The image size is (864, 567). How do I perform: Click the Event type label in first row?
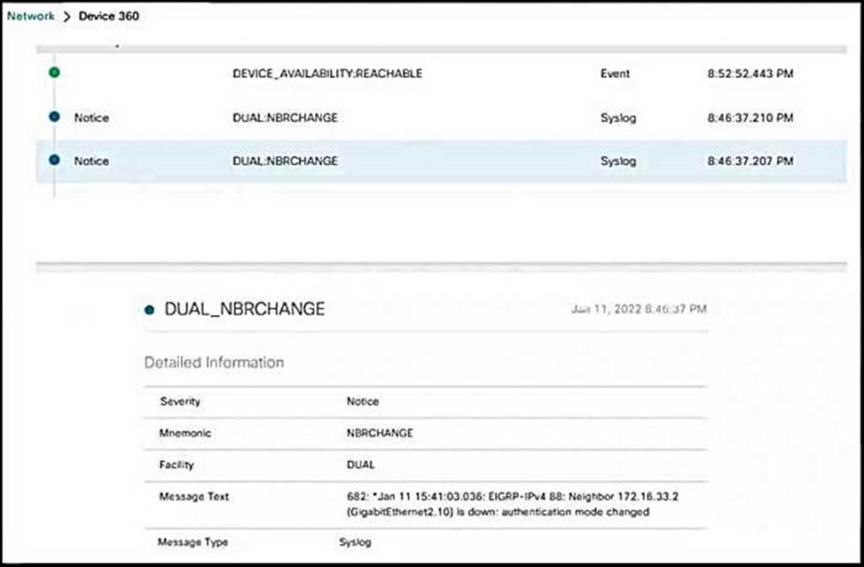coord(615,74)
